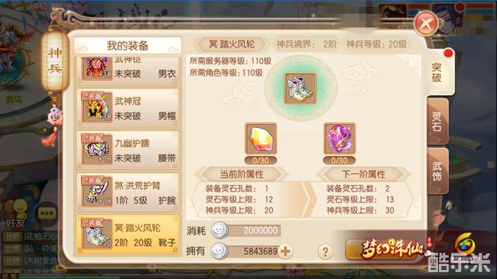Select the 突破 tab
The width and height of the screenshot is (497, 279).
438,73
